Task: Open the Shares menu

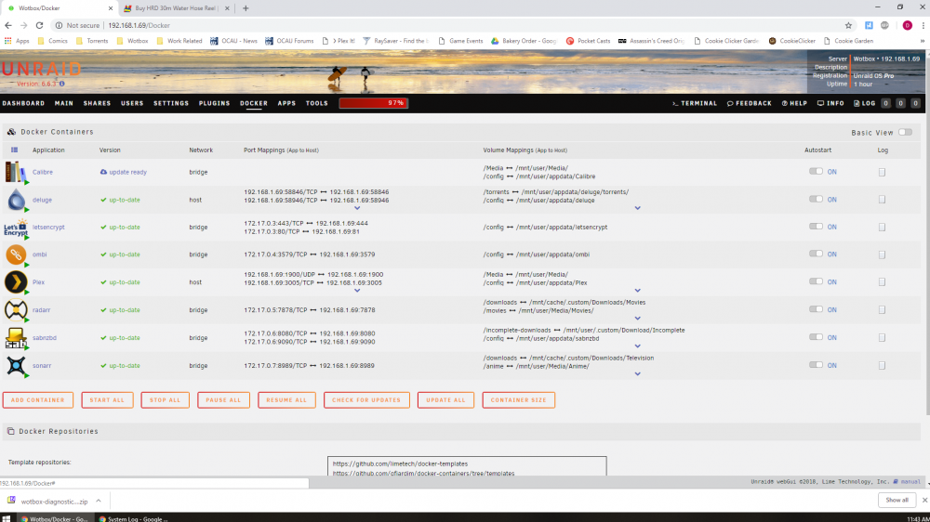Action: coord(98,103)
